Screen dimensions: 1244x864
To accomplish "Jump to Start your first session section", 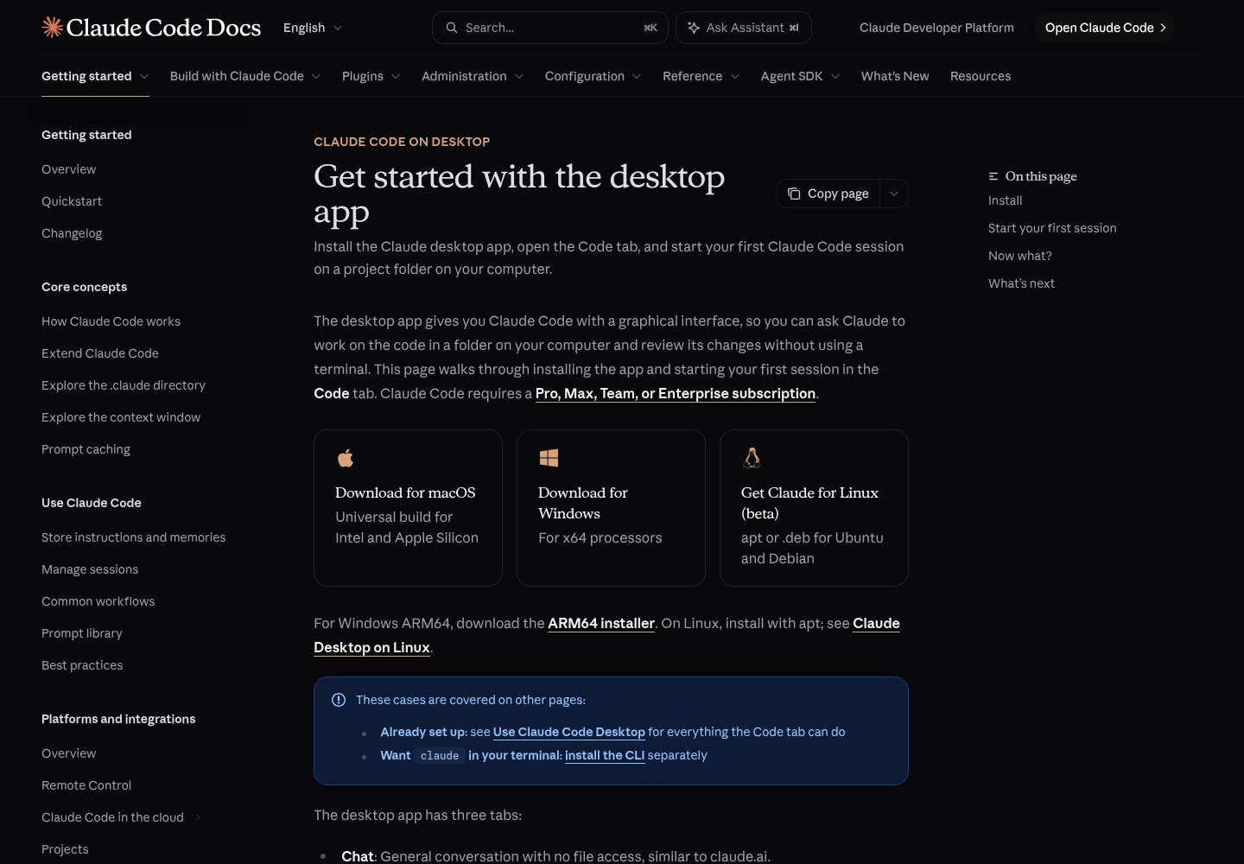I will (x=1052, y=228).
